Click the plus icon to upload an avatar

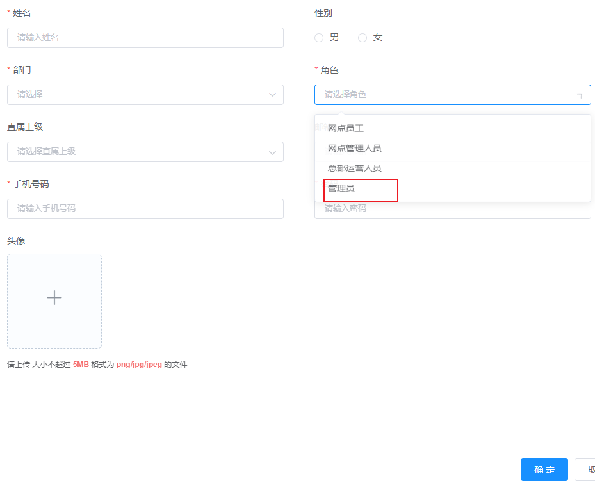tap(54, 298)
